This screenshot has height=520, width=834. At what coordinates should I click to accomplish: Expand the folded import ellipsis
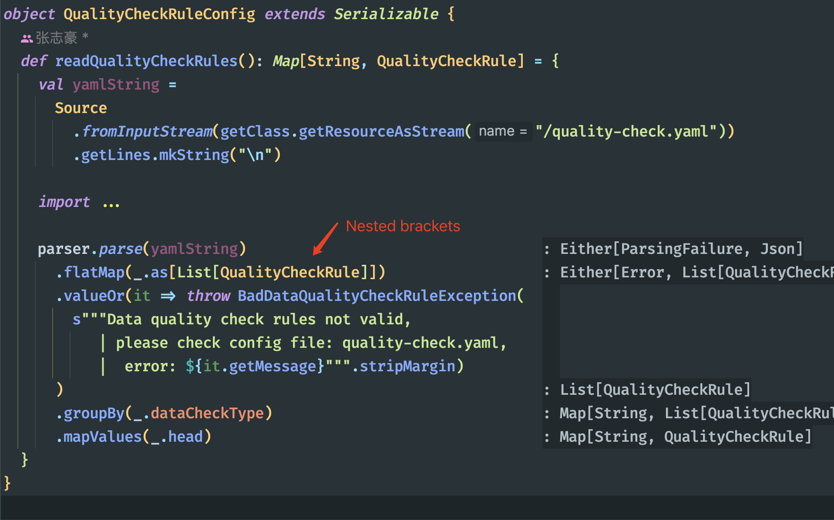[111, 203]
